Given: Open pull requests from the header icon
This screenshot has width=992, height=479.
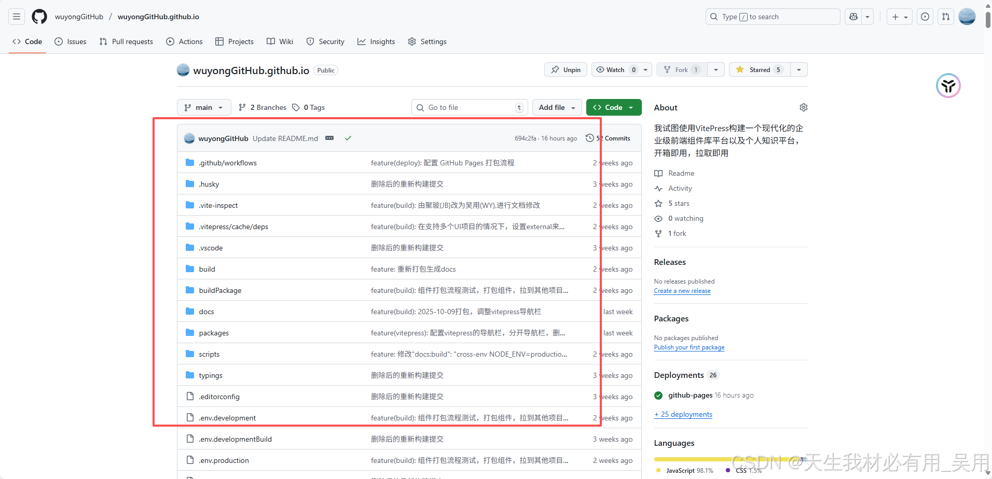Looking at the screenshot, I should click(x=945, y=16).
